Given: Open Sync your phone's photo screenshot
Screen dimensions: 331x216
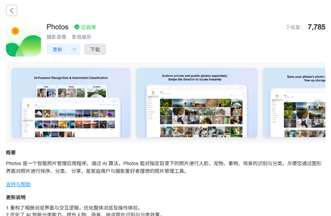Looking at the screenshot, I should 294,103.
